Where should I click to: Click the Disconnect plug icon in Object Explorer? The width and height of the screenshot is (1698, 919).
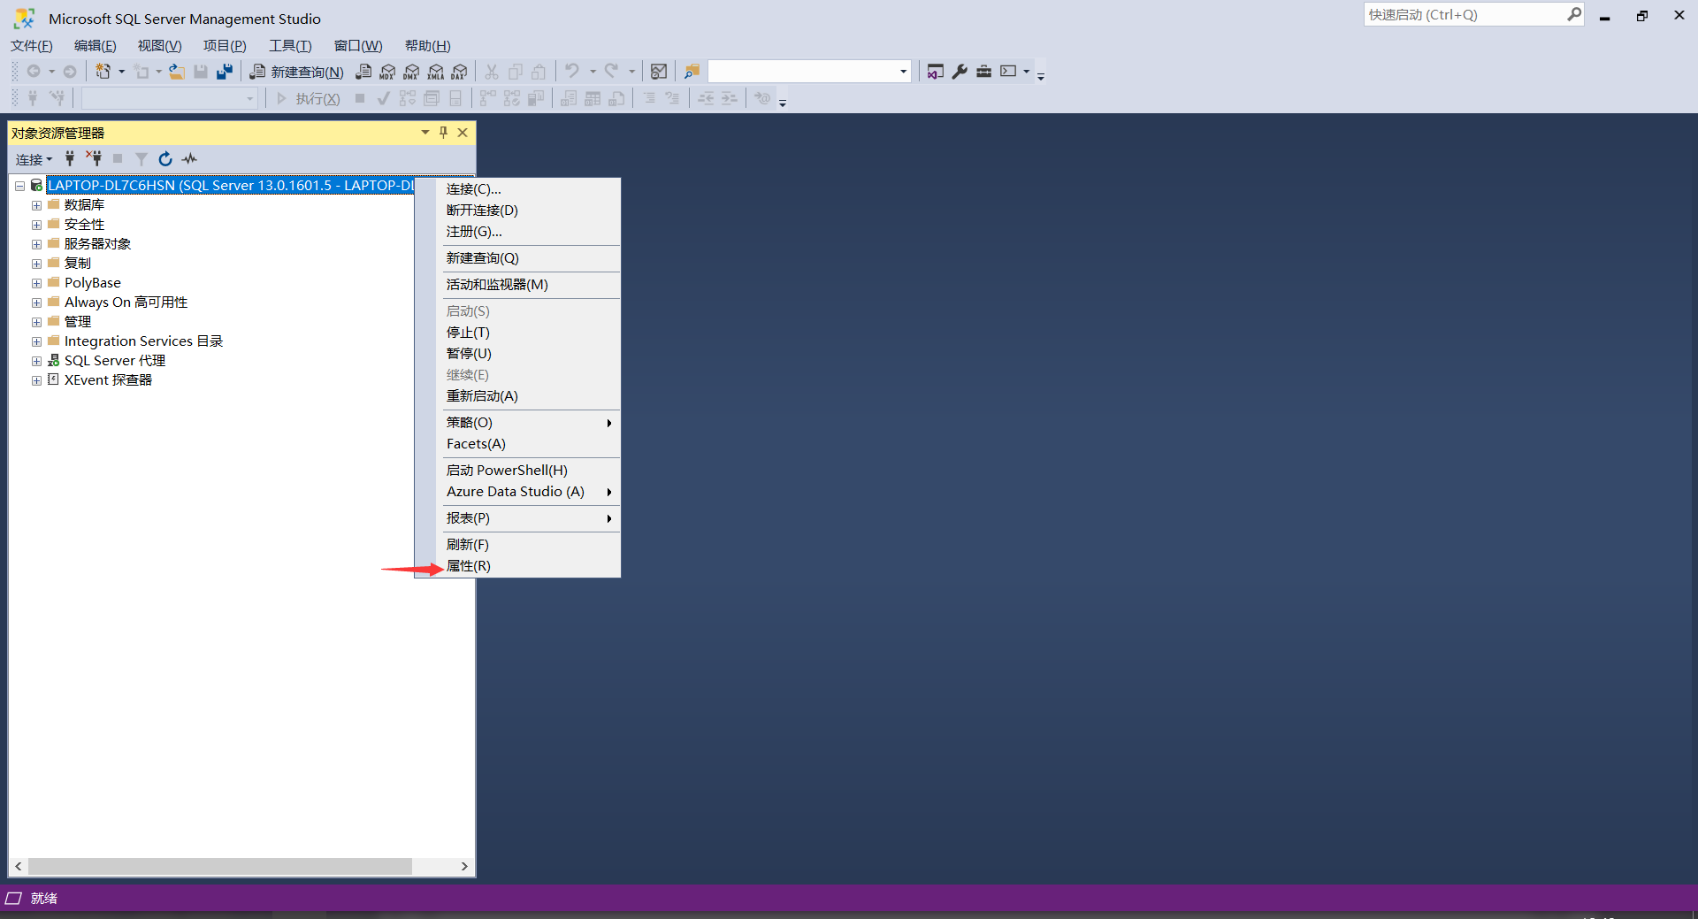(94, 158)
